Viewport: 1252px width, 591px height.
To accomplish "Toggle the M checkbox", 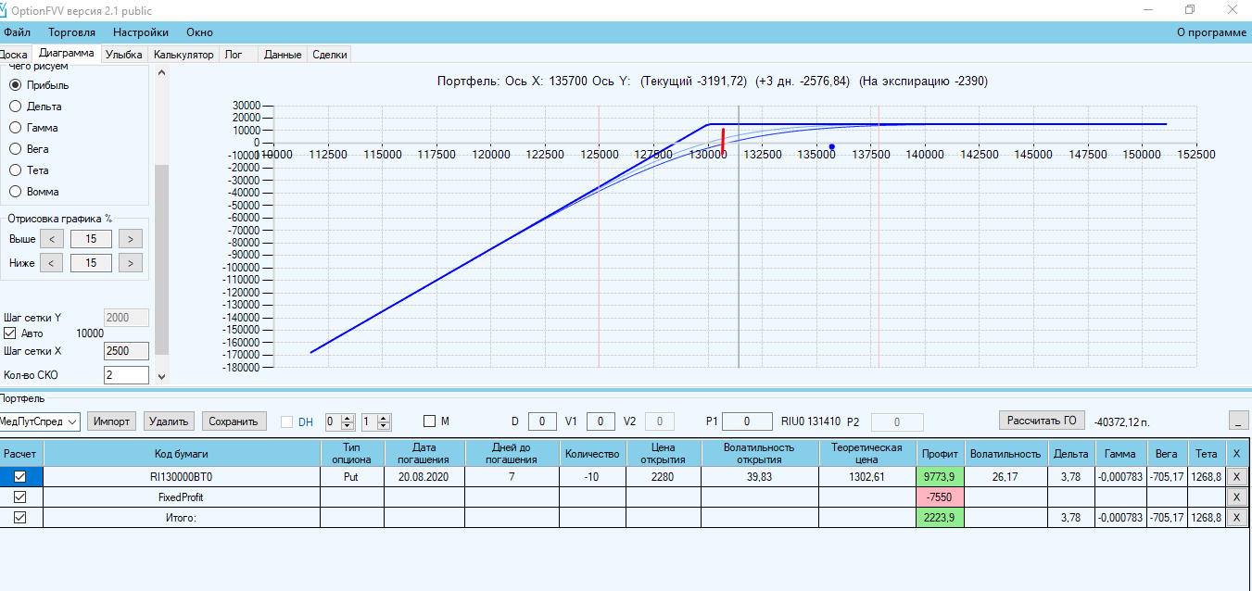I will coord(429,421).
